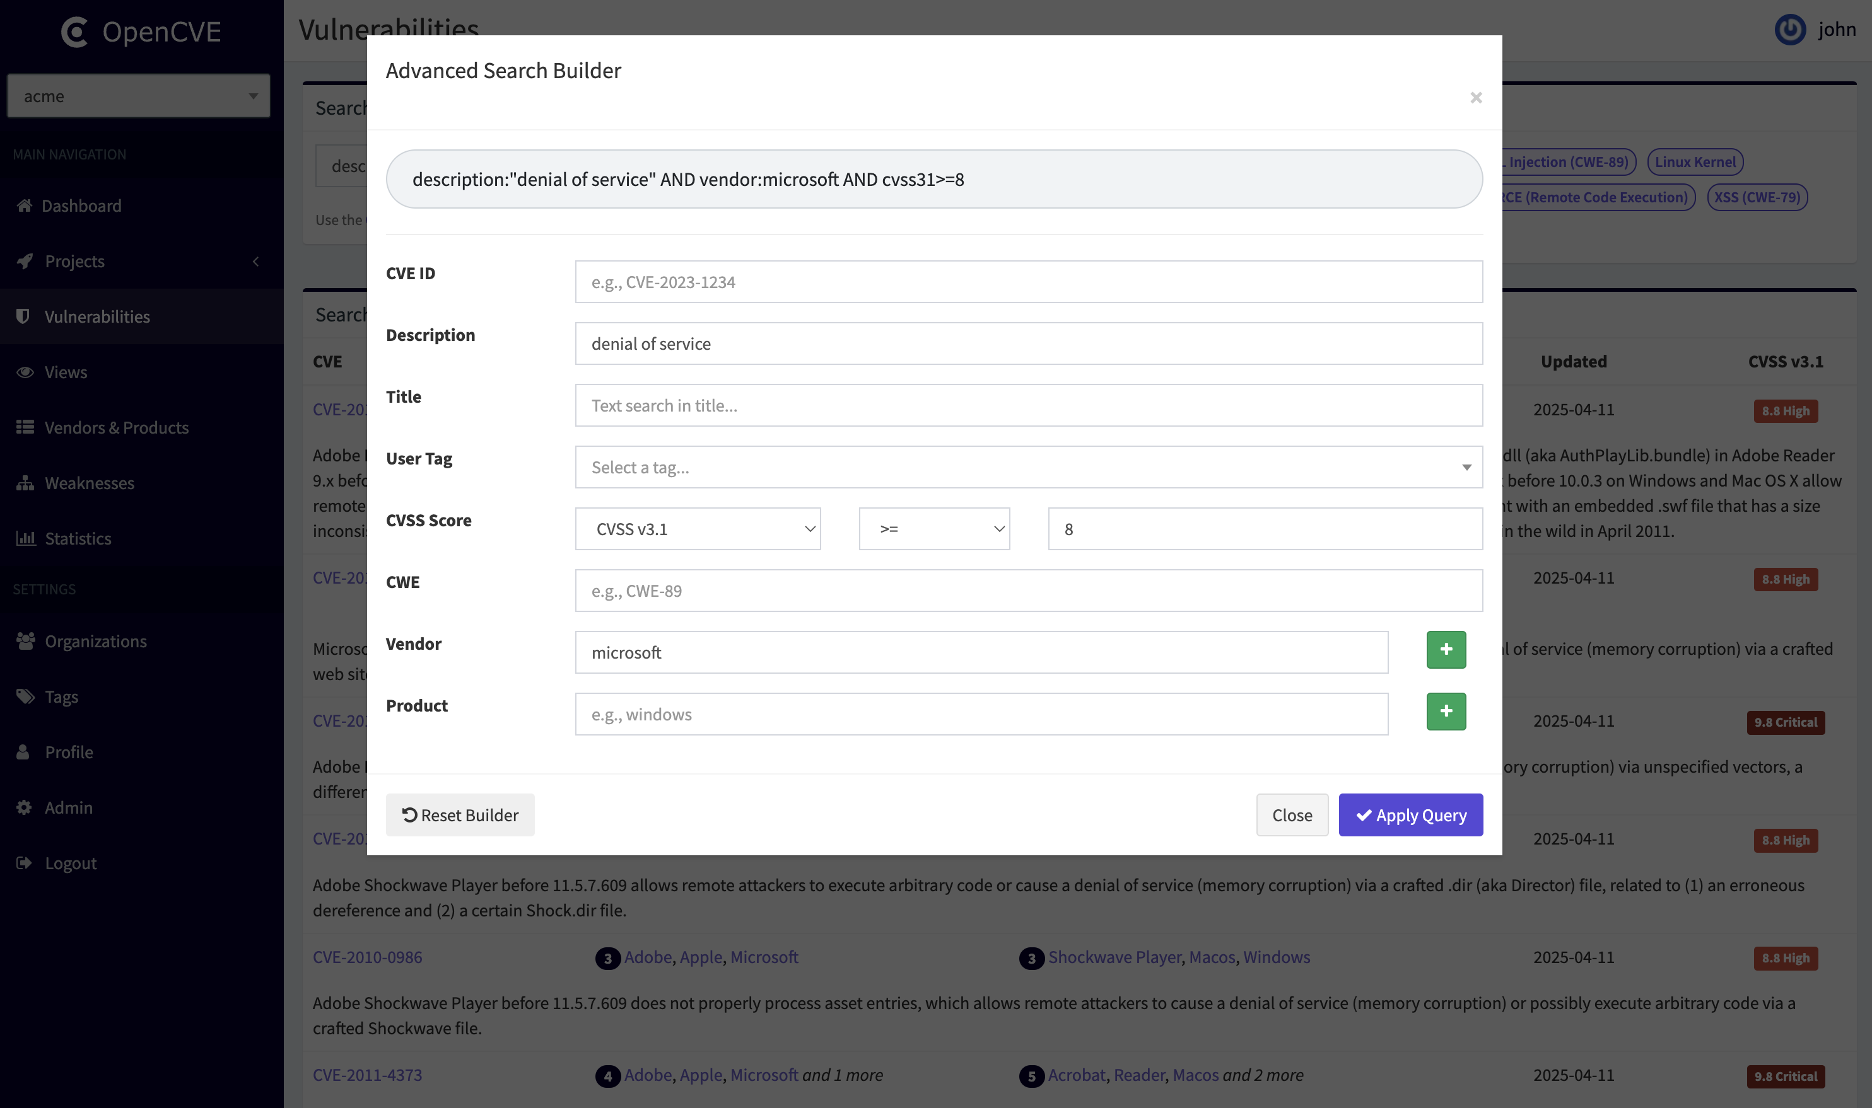Click the green plus button beside Product
Screen dimensions: 1872x1108
[x=1446, y=712]
